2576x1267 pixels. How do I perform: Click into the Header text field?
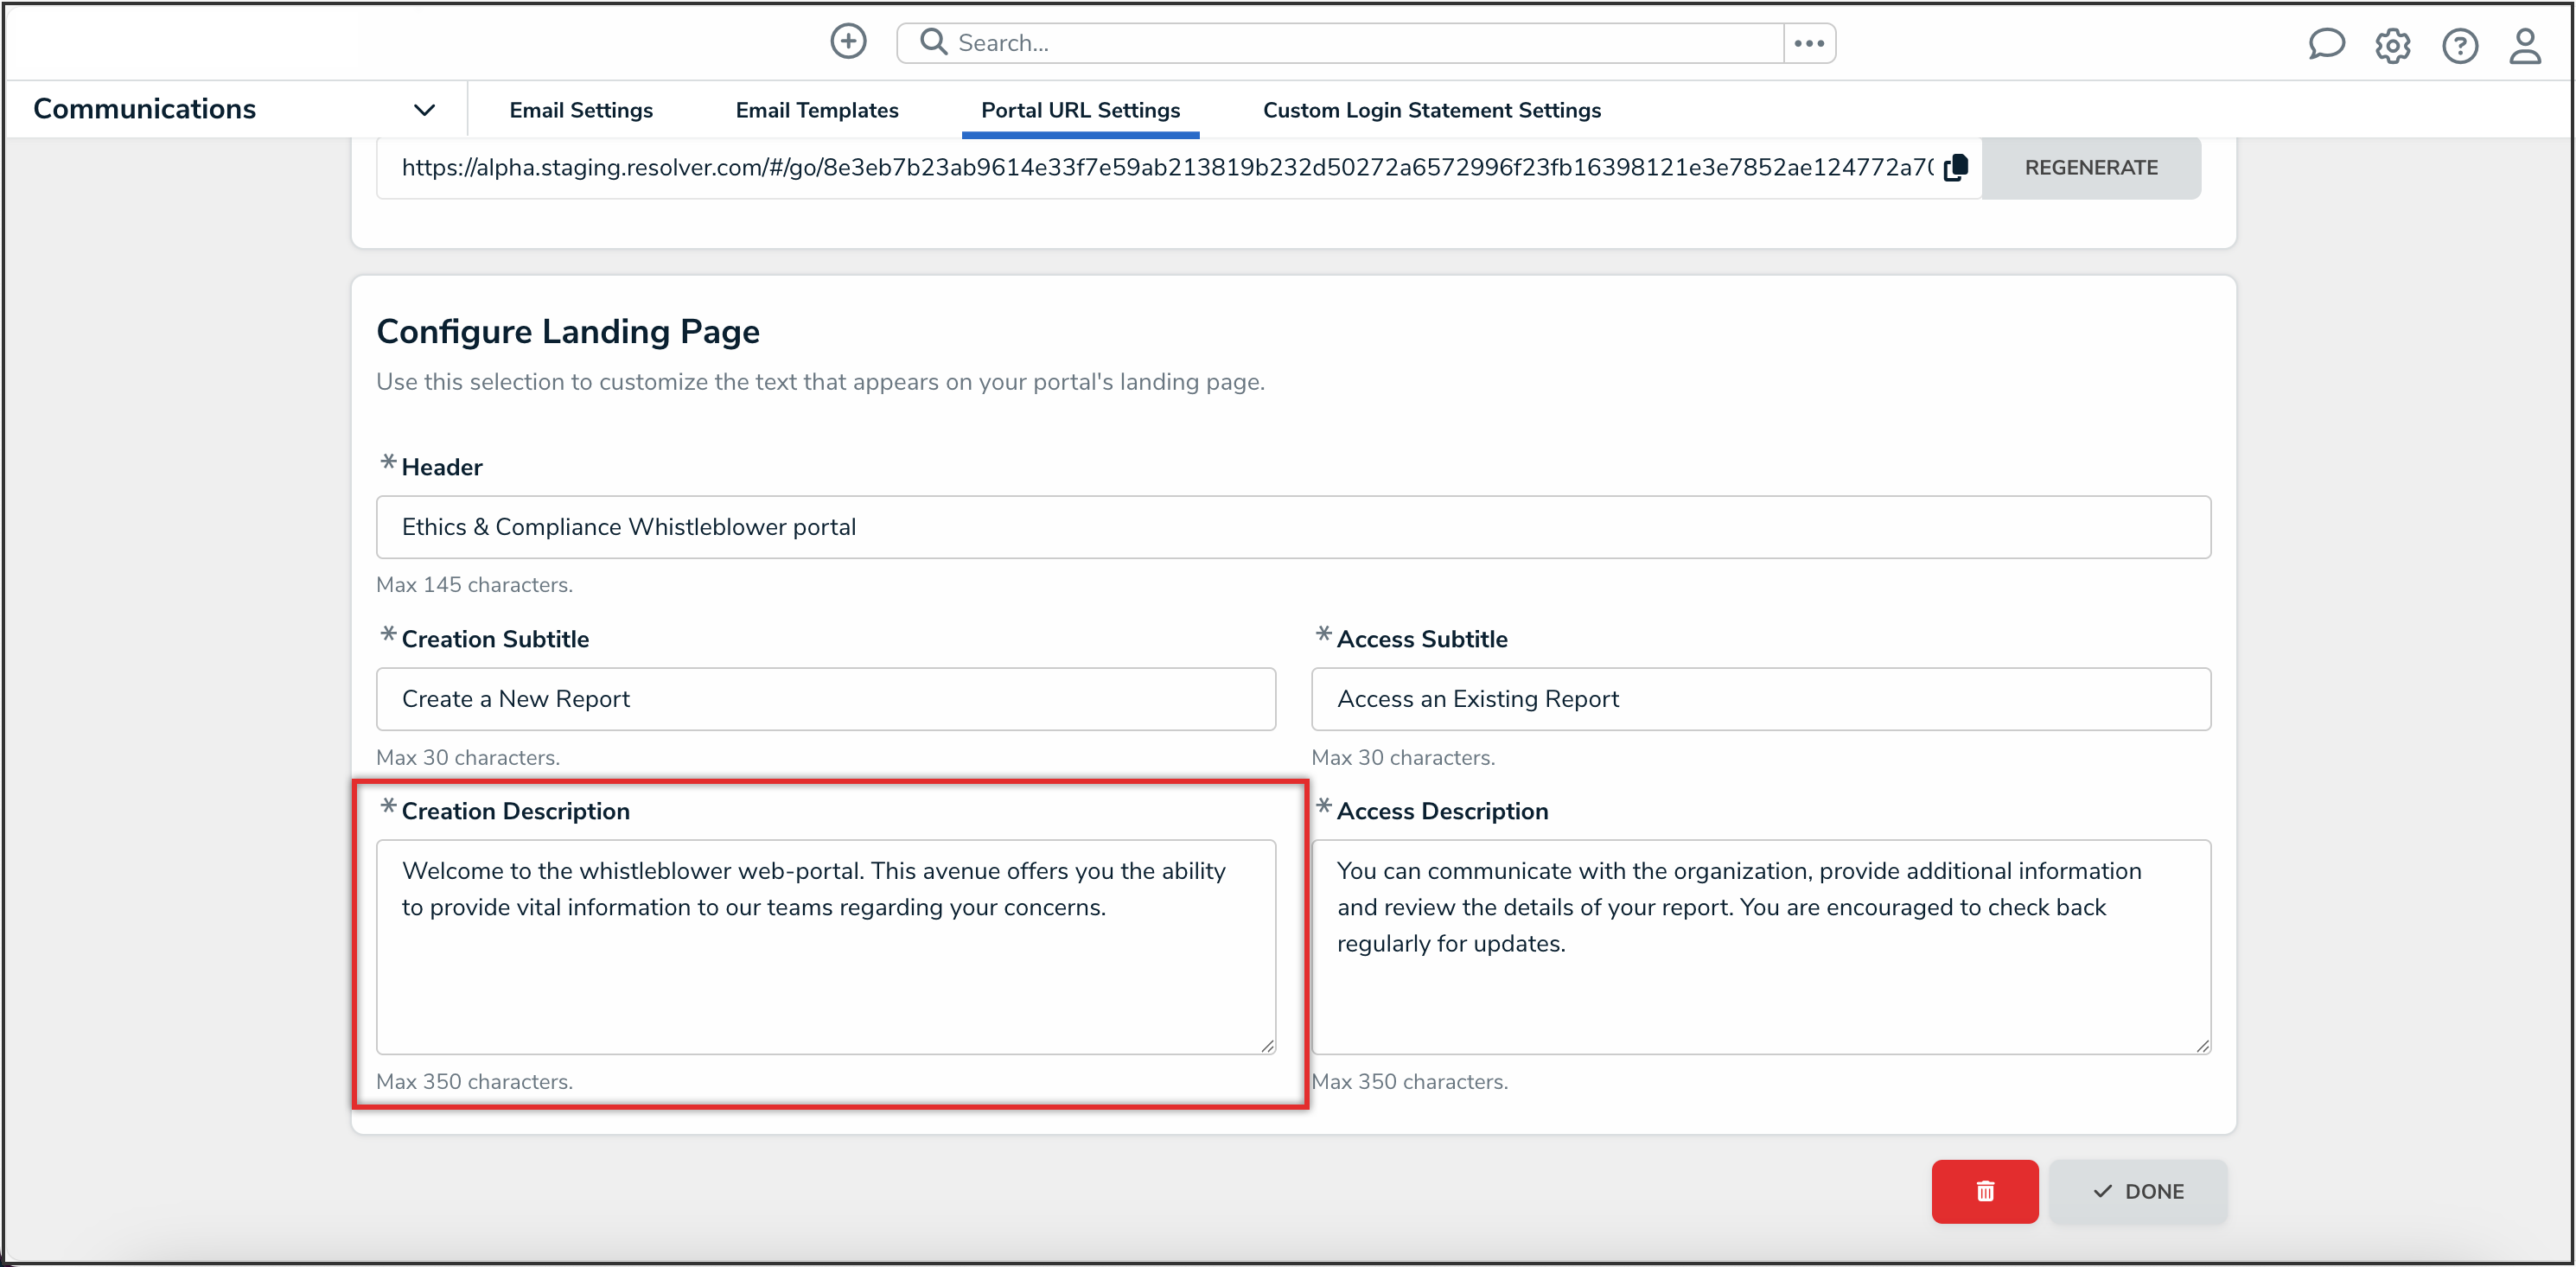(1292, 527)
